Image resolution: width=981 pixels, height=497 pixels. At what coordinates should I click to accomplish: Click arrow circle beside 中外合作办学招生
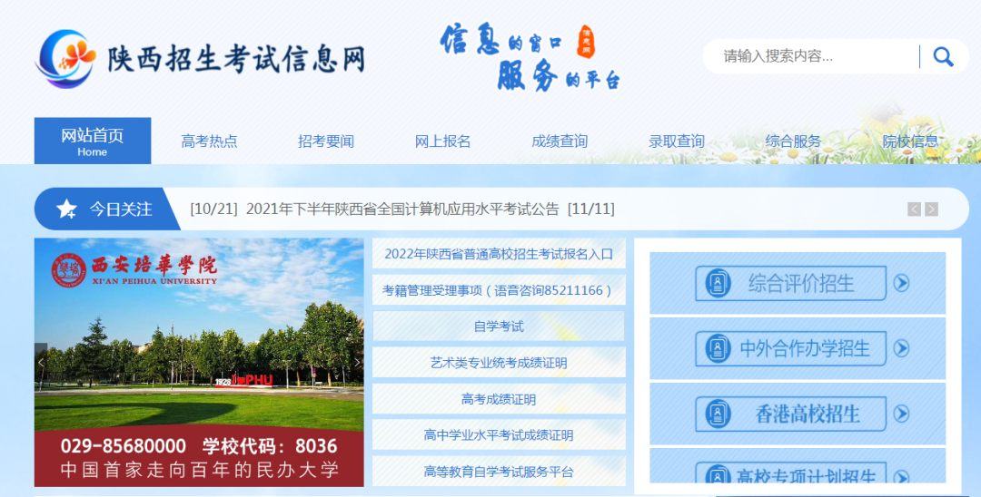(x=901, y=348)
